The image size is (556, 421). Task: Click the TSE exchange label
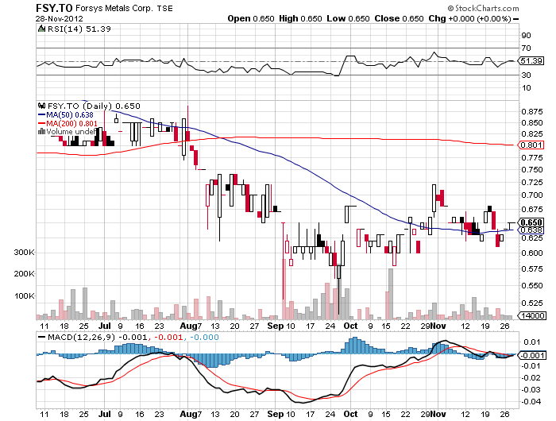click(164, 9)
